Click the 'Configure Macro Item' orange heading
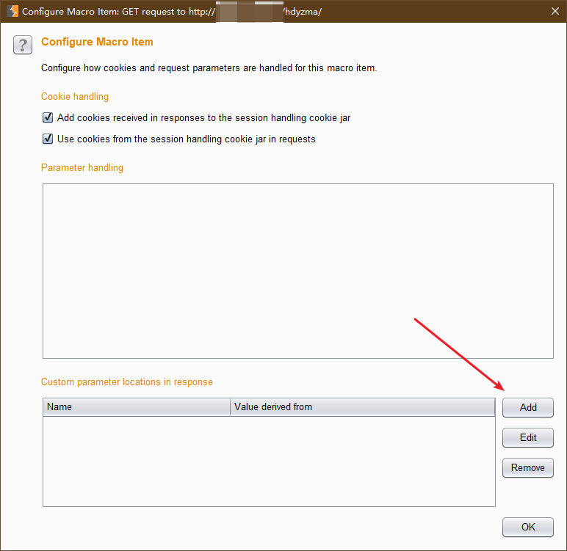 (97, 43)
